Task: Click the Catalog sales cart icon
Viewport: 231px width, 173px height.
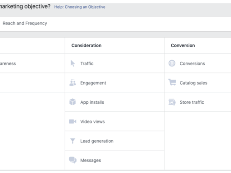Action: 172,82
